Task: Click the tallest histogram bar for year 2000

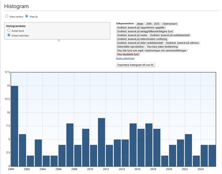Action: pyautogui.click(x=14, y=125)
